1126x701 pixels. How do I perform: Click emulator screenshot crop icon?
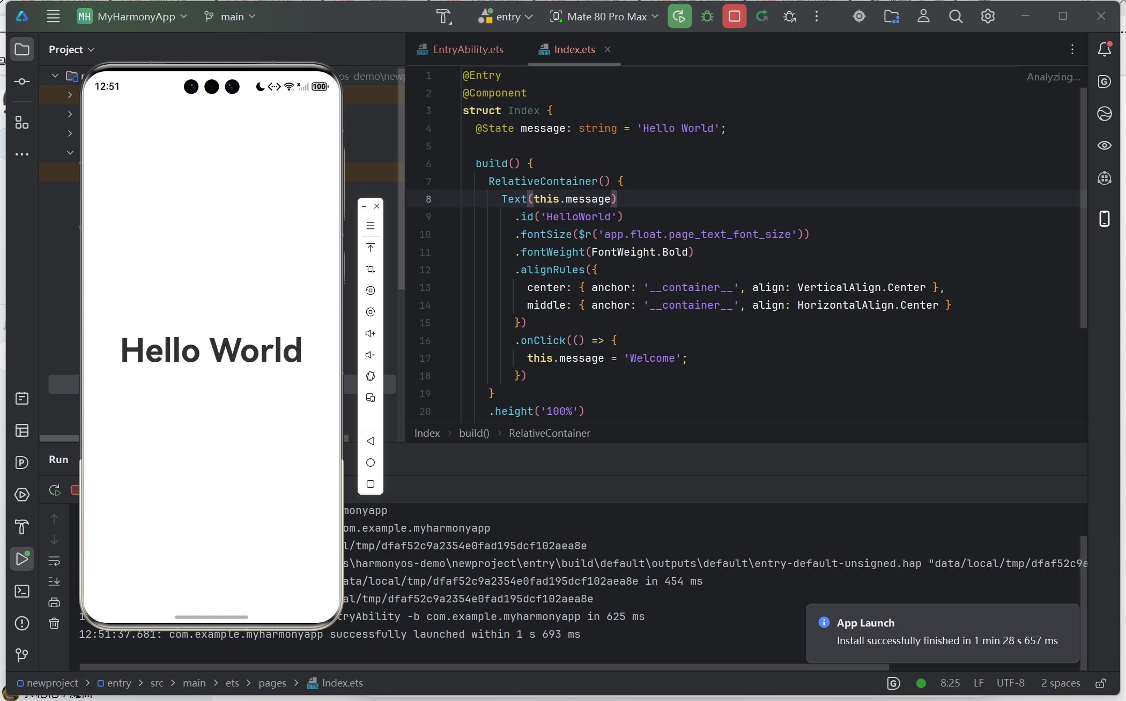point(370,269)
